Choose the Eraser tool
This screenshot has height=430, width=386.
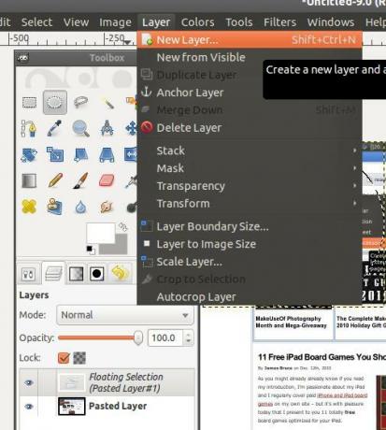107,180
